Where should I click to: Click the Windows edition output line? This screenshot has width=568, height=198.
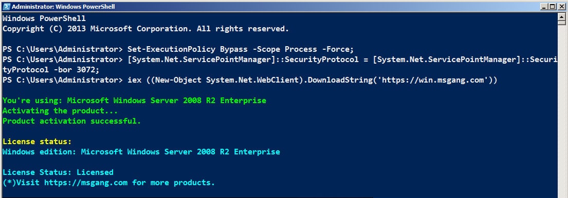click(141, 152)
